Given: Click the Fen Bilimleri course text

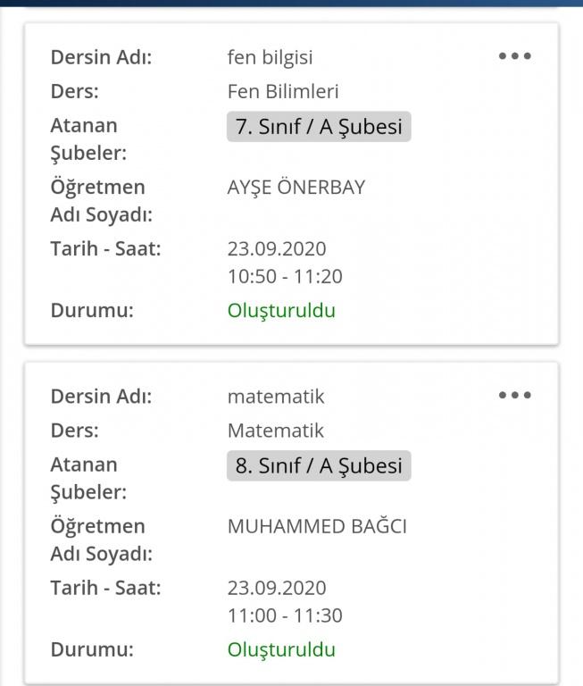Looking at the screenshot, I should pos(283,91).
